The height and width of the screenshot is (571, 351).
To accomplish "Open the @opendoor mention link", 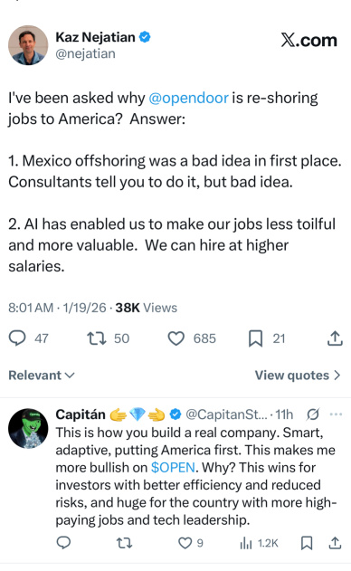I will coord(188,98).
